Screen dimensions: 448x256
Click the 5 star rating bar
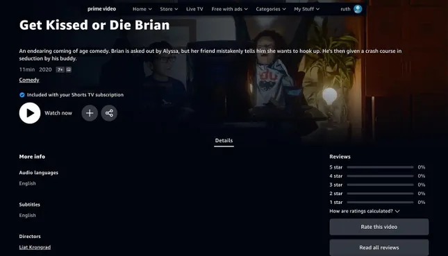click(380, 167)
